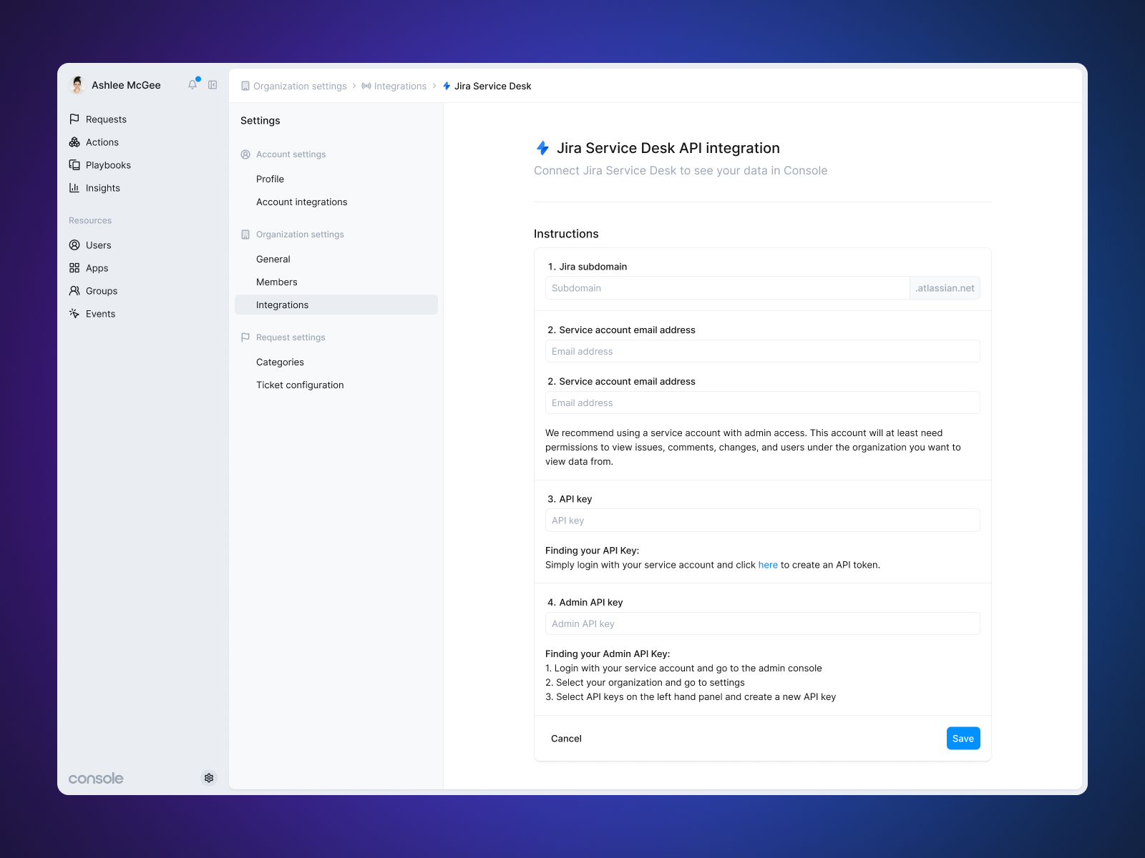Click 'Finding your Admin API Key:' text
This screenshot has width=1145, height=858.
pos(608,654)
